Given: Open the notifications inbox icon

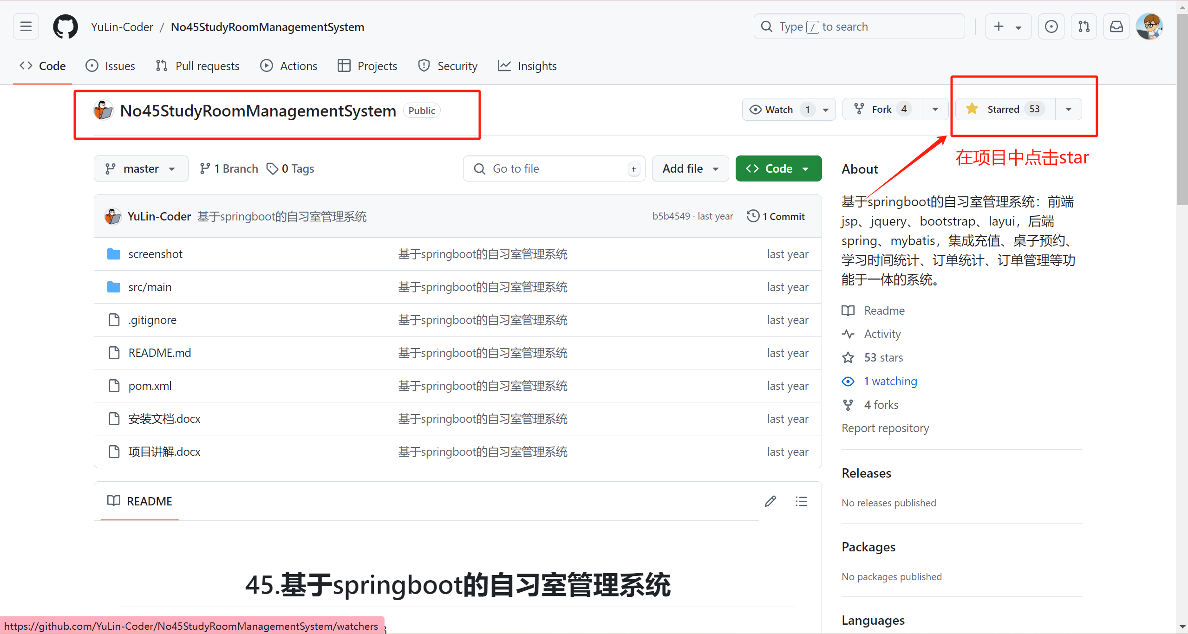Looking at the screenshot, I should pyautogui.click(x=1116, y=26).
